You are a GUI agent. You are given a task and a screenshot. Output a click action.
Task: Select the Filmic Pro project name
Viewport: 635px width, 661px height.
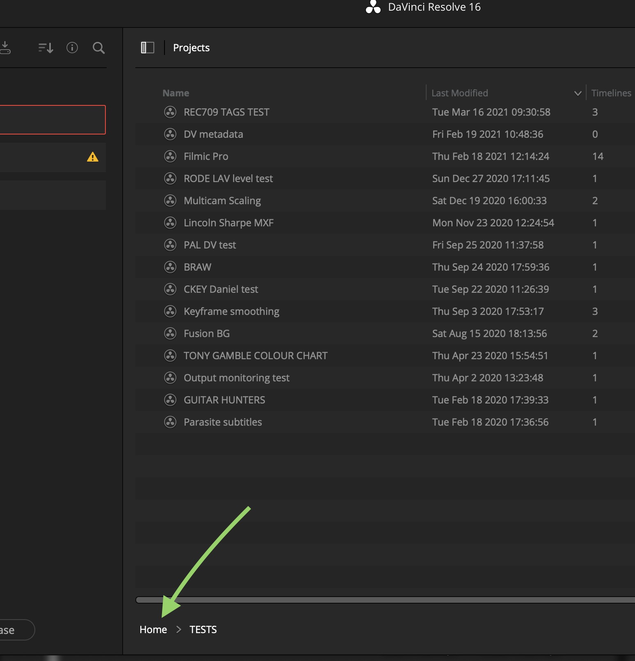click(206, 156)
